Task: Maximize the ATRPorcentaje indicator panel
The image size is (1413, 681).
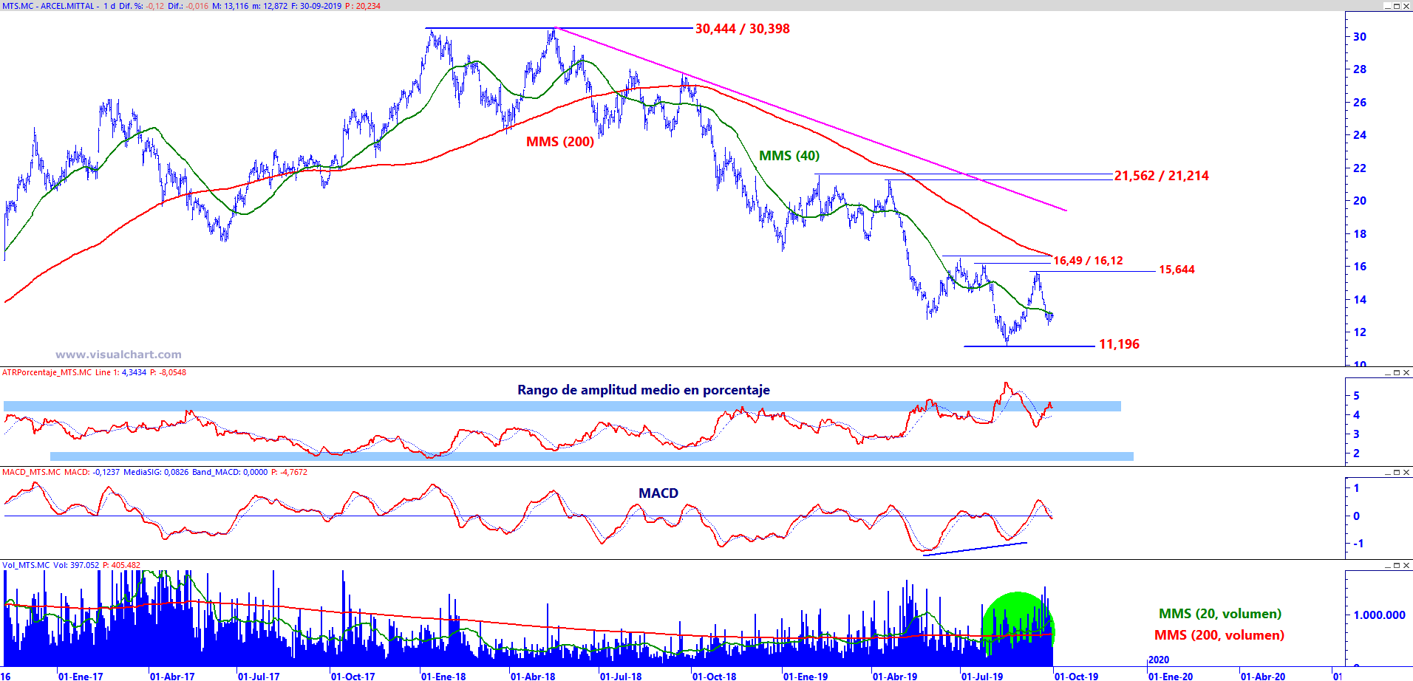Action: pyautogui.click(x=1397, y=372)
